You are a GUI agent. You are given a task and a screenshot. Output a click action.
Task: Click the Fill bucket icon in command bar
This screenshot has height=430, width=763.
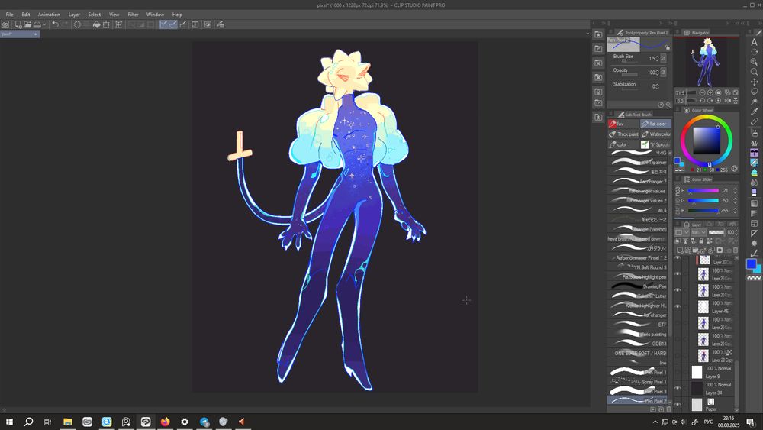coord(96,24)
